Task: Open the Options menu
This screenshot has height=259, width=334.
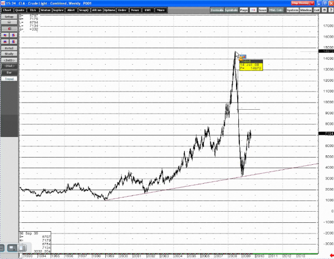Action: click(110, 10)
